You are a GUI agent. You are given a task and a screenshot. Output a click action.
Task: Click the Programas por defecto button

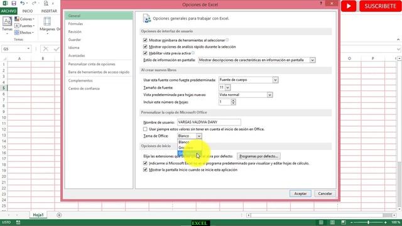click(259, 156)
